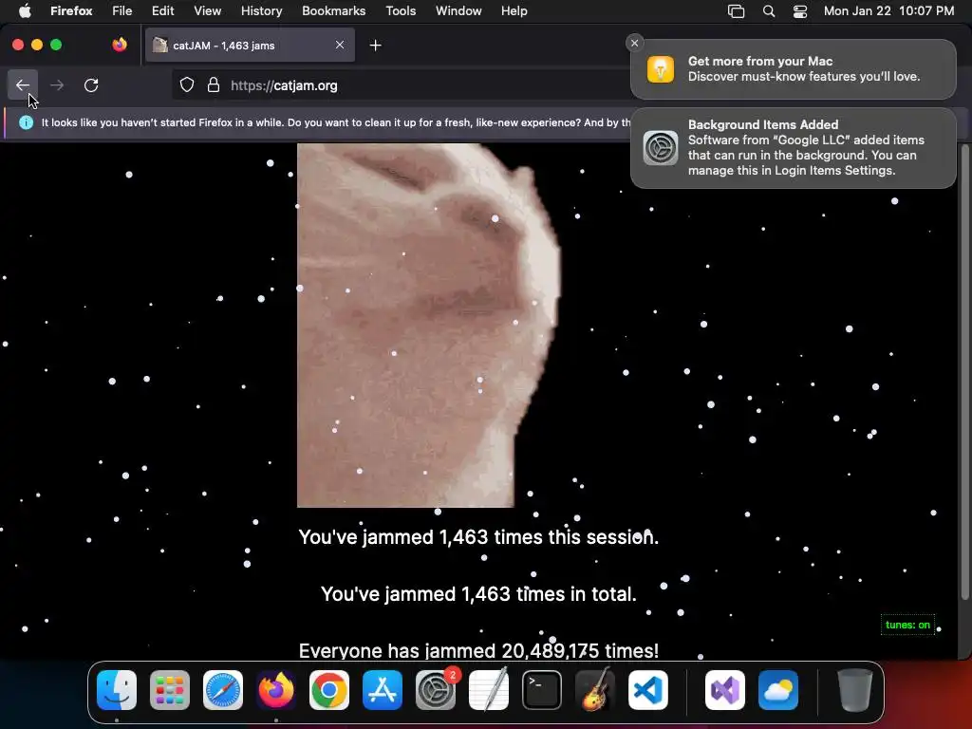Open the Apple menu

[x=25, y=10]
